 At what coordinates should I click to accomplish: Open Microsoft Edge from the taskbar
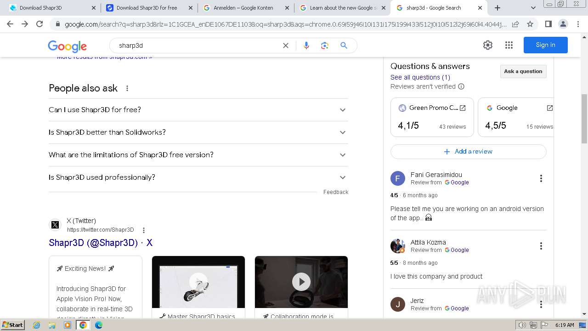98,325
